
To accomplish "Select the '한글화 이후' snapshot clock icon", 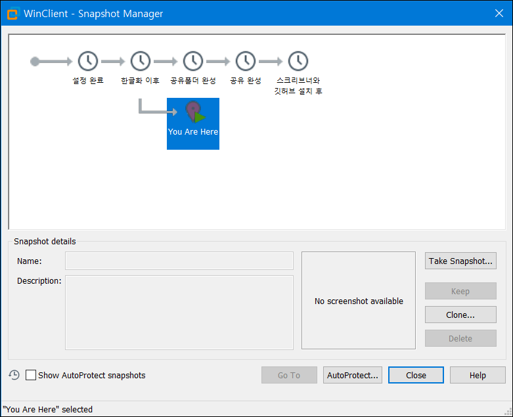I will click(141, 61).
